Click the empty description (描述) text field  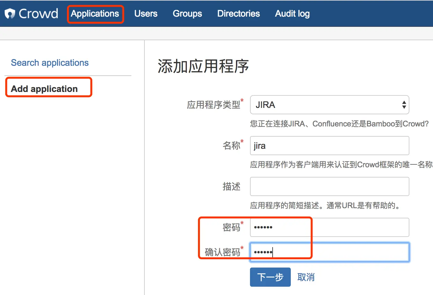(329, 186)
